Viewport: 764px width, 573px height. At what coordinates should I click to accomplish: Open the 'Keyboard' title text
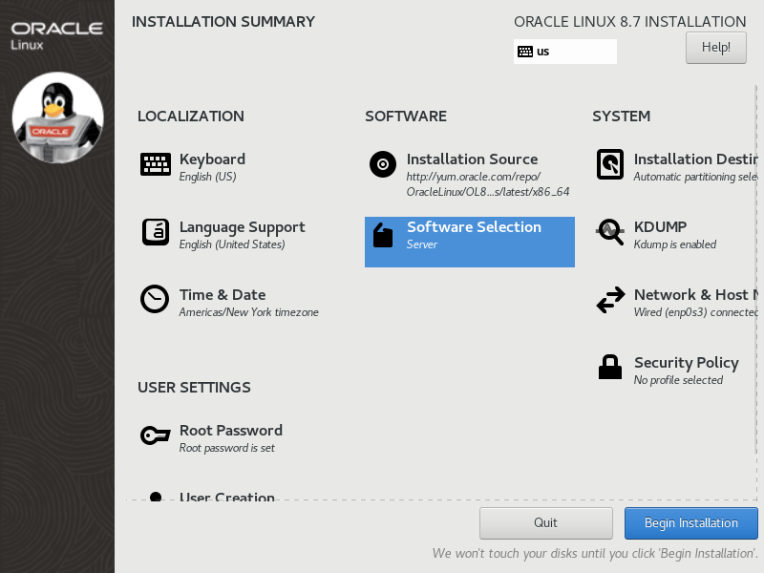coord(212,159)
